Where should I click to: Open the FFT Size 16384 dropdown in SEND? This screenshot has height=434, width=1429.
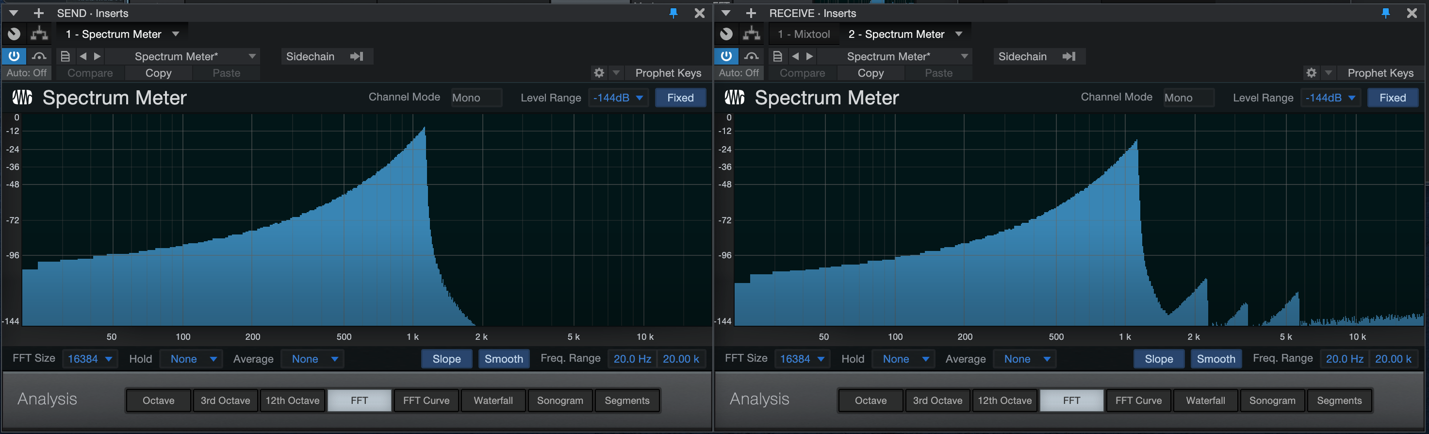(90, 359)
